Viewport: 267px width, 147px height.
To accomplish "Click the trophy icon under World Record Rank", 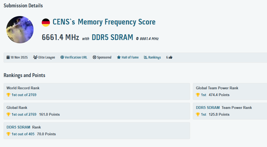I will pyautogui.click(x=8, y=95).
